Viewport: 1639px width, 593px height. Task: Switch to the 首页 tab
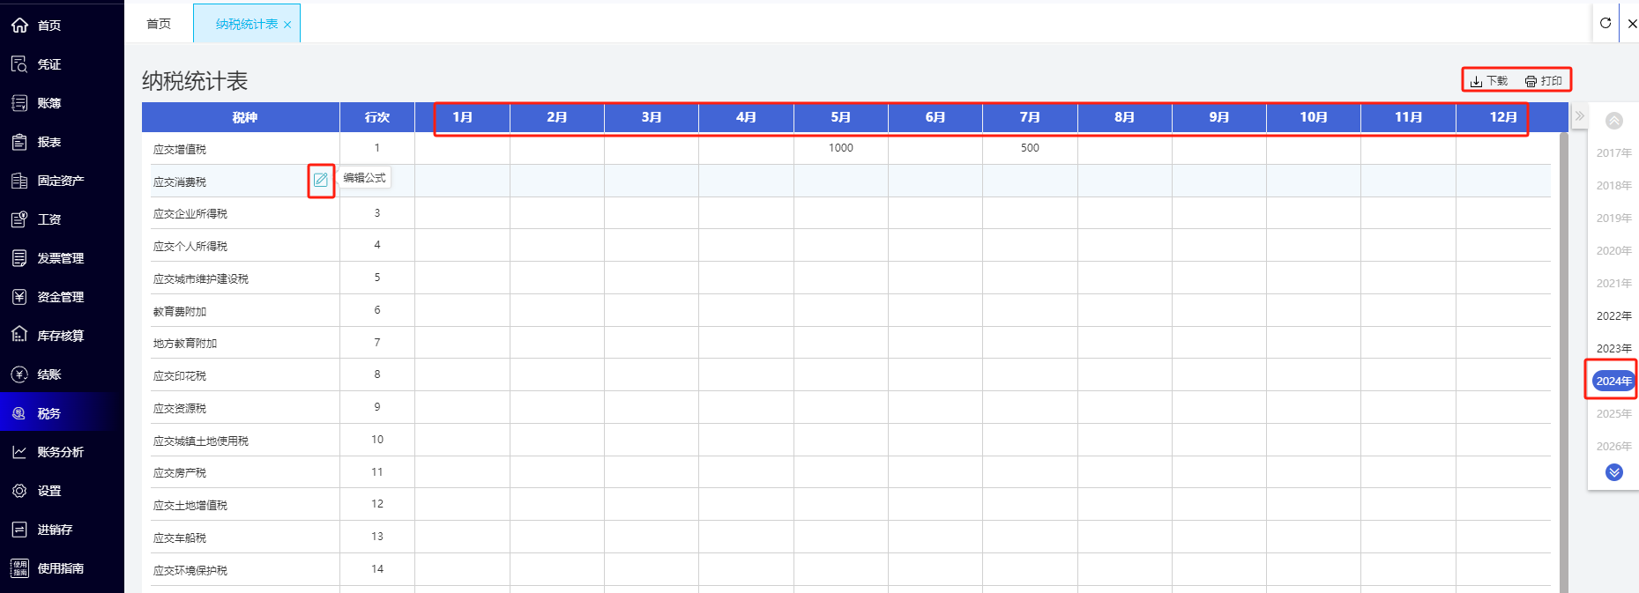[159, 24]
